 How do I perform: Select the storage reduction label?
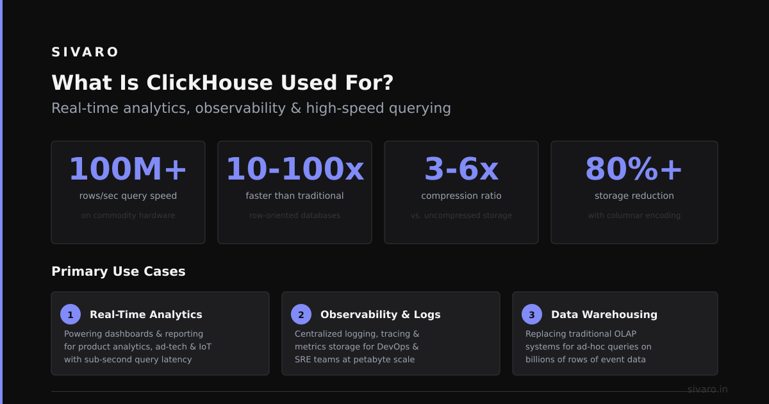tap(634, 196)
